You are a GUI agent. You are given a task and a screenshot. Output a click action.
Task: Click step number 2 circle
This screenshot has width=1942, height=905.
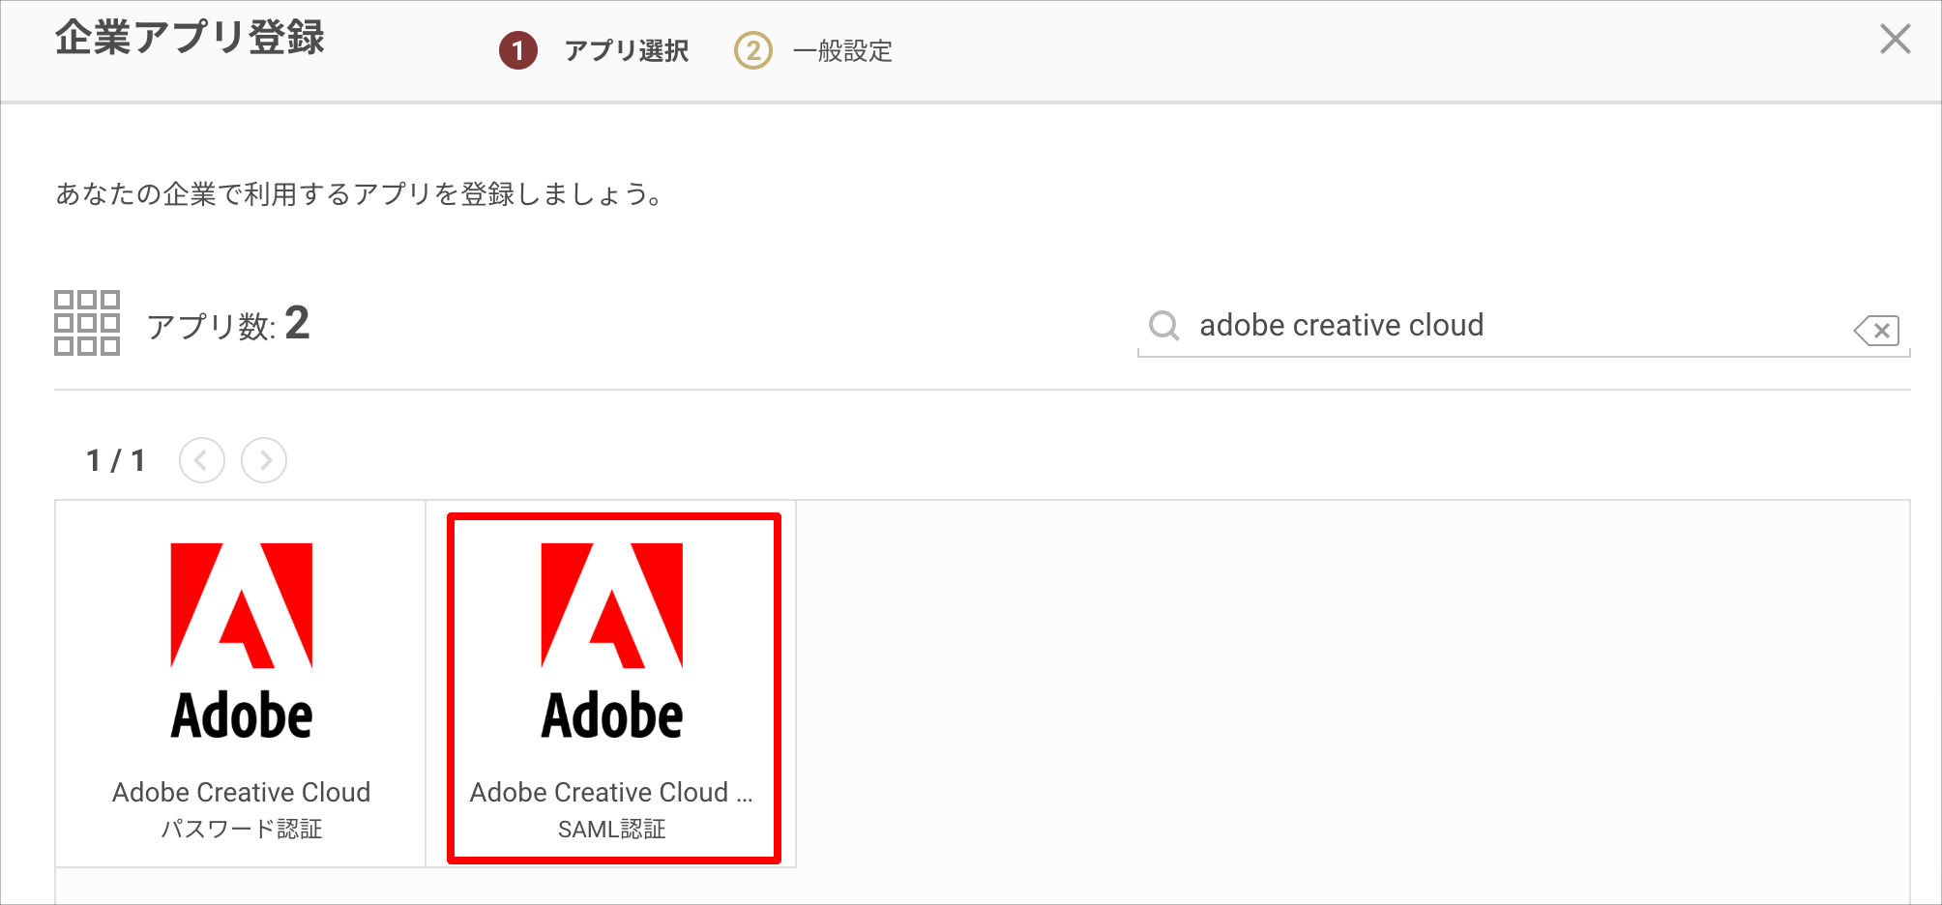[x=753, y=50]
